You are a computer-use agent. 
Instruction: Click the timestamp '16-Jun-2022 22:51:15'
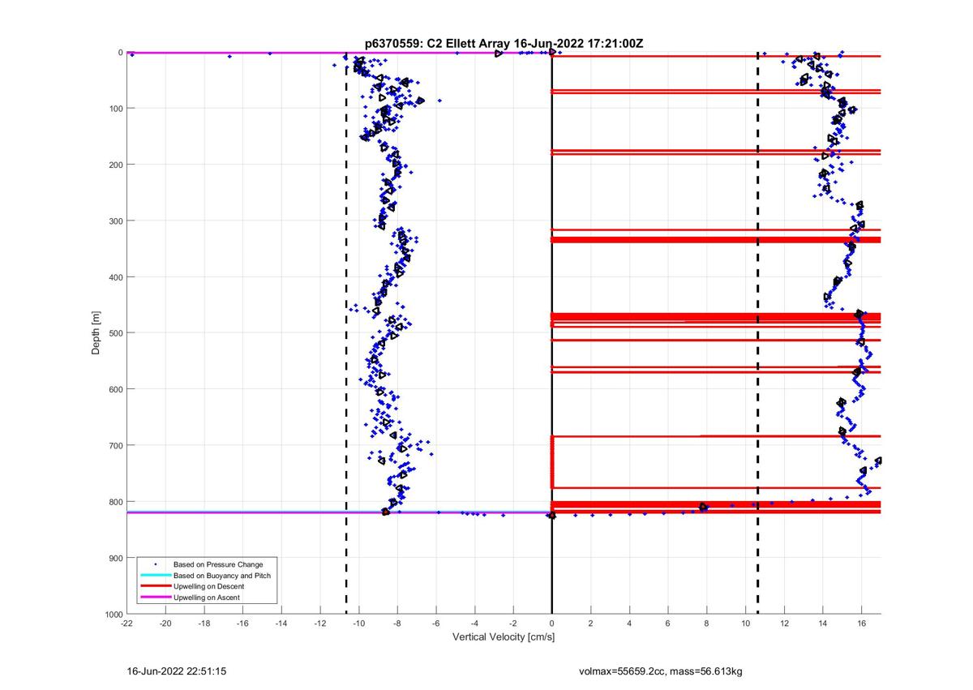177,671
